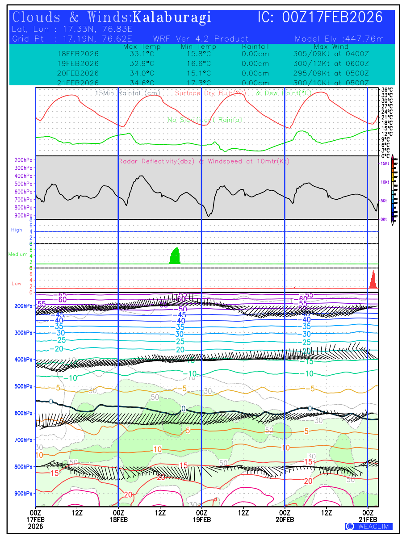This screenshot has height=536, width=402.
Task: Click the 'Max Wind' column header
Action: click(x=328, y=46)
